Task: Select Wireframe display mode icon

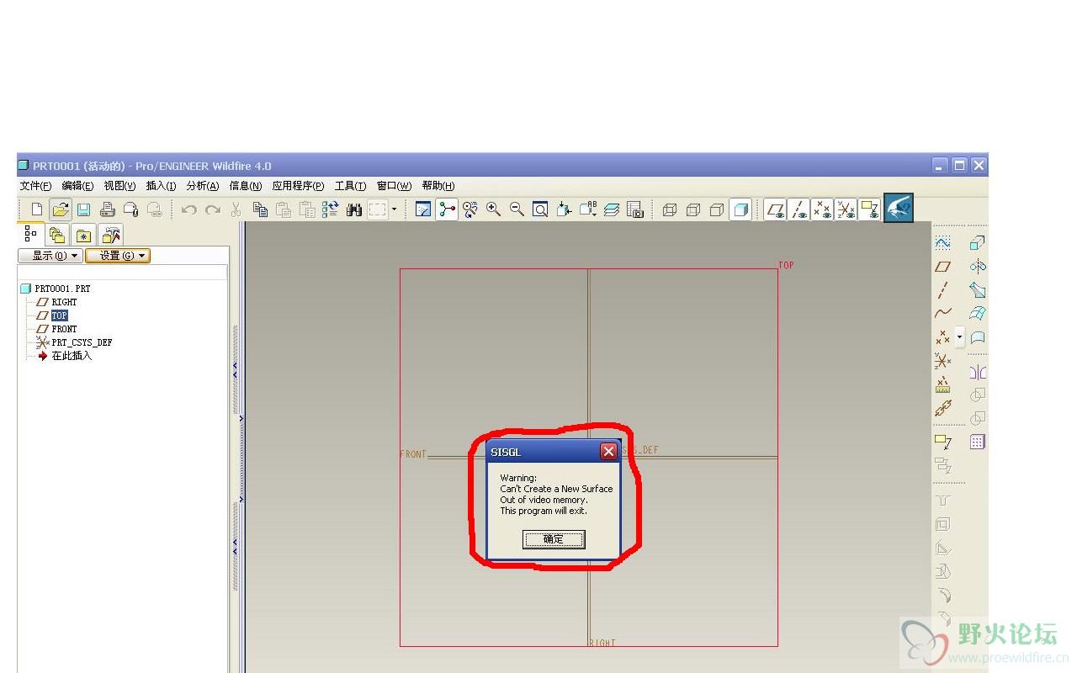Action: click(670, 209)
